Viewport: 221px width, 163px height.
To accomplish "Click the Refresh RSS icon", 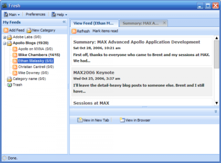I will pos(74,31).
